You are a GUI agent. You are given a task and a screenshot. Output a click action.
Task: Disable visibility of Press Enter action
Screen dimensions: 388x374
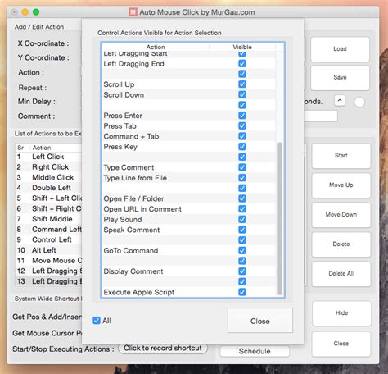click(x=242, y=116)
